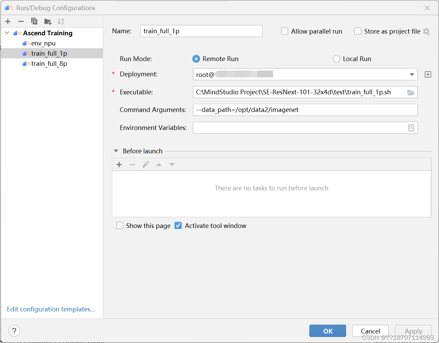Image resolution: width=439 pixels, height=343 pixels.
Task: Browse for executable file with folder icon
Action: 411,92
